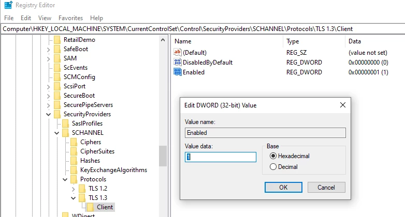Click the Protocols folder icon
Image resolution: width=405 pixels, height=217 pixels.
(x=74, y=179)
